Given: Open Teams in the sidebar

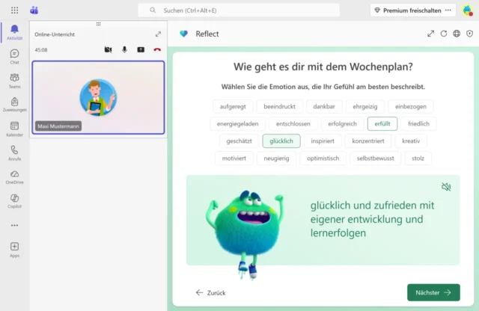Looking at the screenshot, I should [14, 81].
